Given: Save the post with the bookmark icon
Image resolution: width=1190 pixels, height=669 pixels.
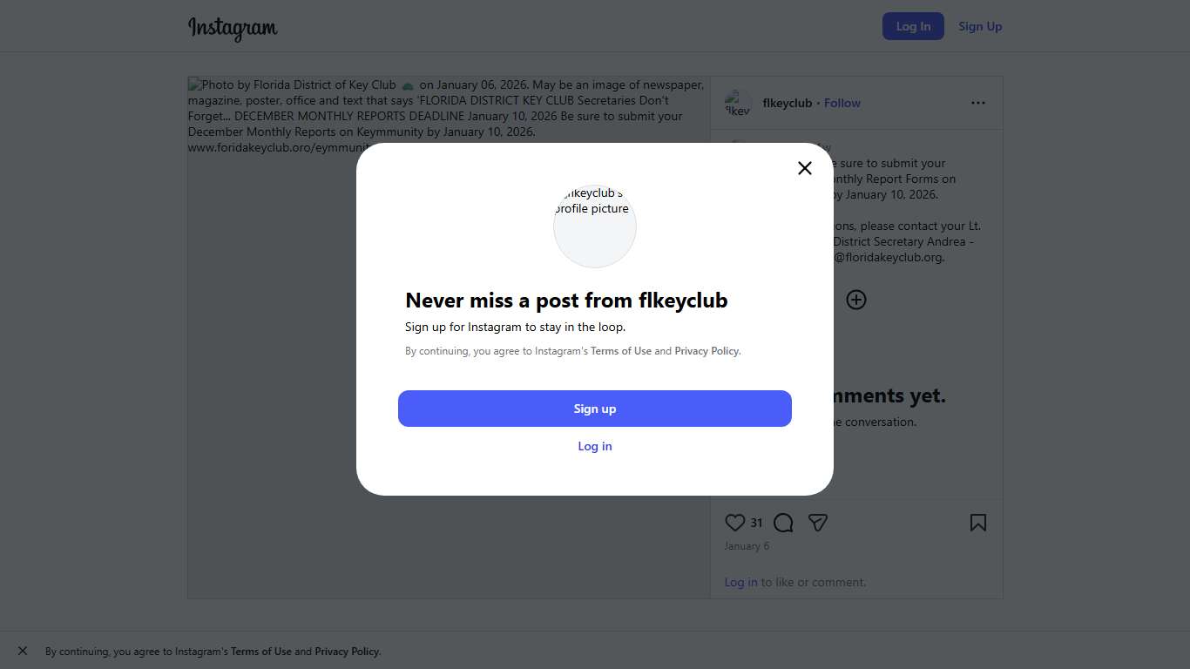Looking at the screenshot, I should click(978, 523).
